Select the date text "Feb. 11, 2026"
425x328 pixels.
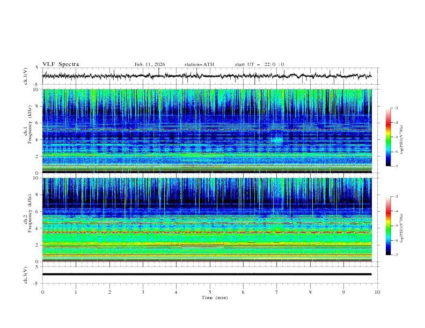tap(150, 64)
